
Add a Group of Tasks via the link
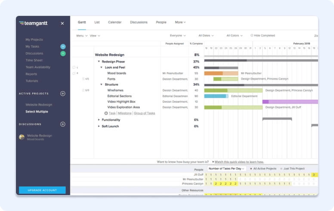145,113
